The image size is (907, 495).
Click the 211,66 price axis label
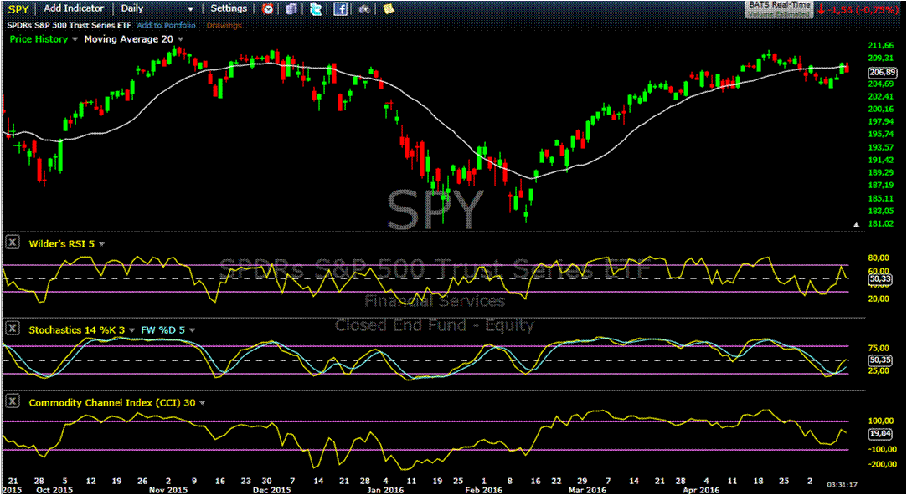882,45
